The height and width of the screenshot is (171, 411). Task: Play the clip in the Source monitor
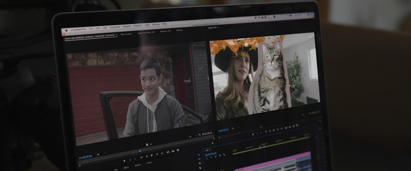152,155
